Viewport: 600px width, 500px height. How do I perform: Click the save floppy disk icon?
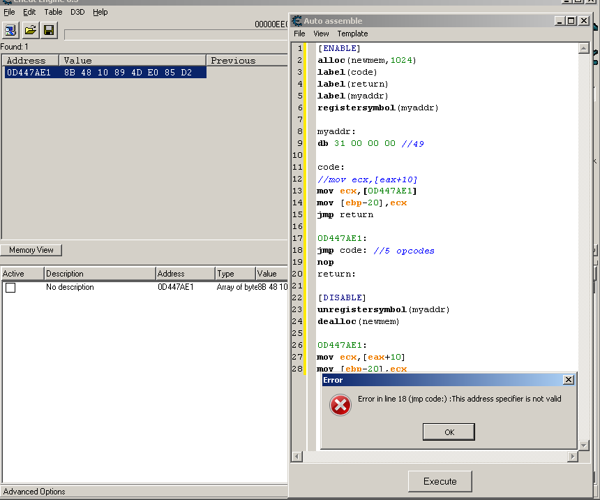coord(48,30)
